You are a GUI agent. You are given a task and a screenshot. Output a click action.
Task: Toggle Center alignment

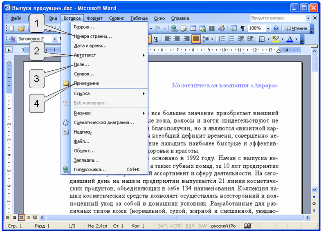click(177, 39)
